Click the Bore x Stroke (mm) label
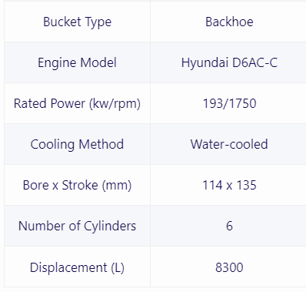This screenshot has height=292, width=306. [x=77, y=185]
